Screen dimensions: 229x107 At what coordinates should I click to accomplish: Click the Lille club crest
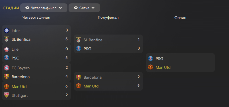[7, 49]
